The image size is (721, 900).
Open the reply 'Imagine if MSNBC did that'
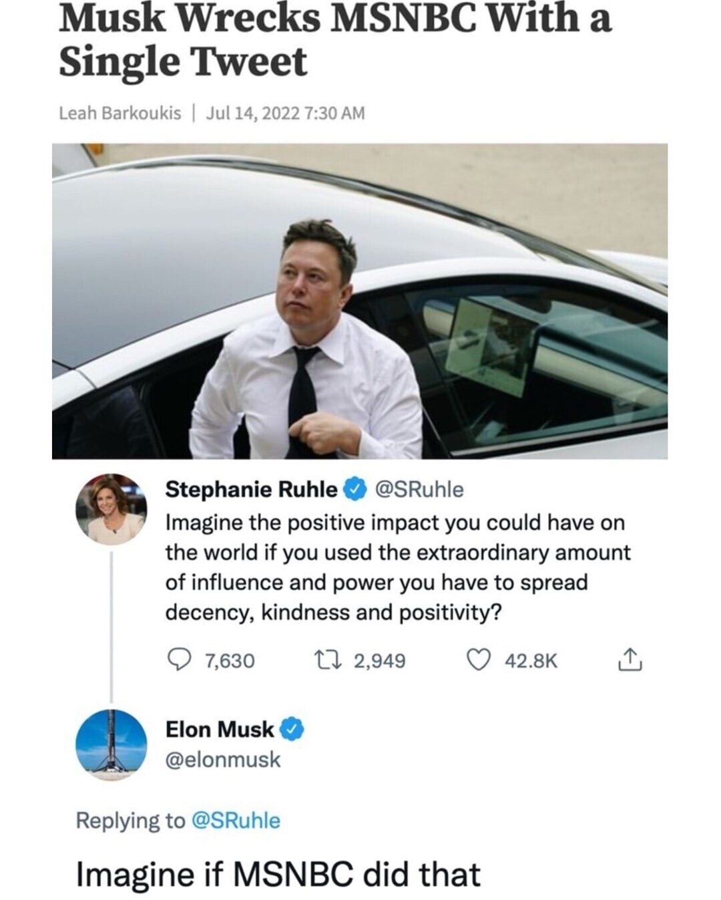click(278, 874)
